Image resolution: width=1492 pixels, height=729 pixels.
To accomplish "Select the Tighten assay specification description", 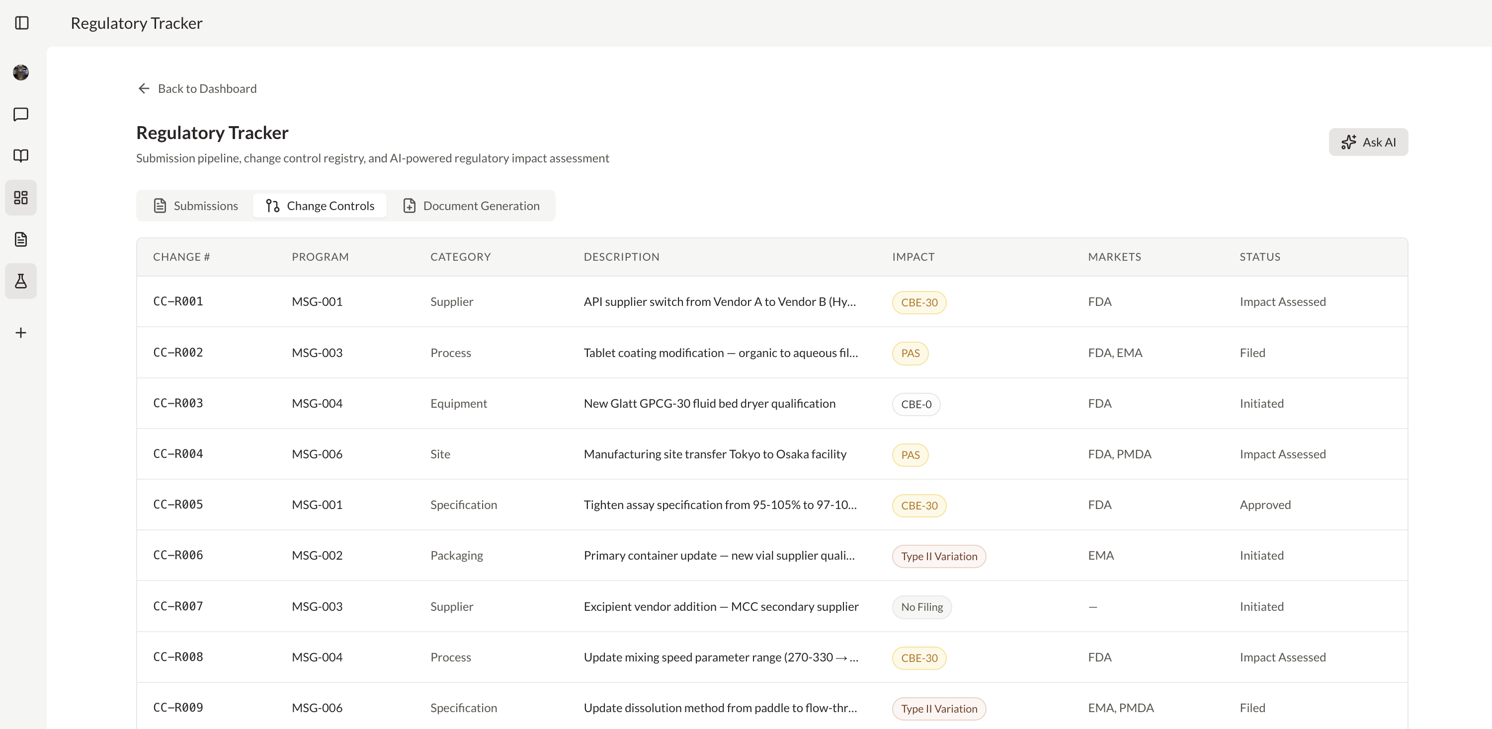I will click(x=720, y=505).
